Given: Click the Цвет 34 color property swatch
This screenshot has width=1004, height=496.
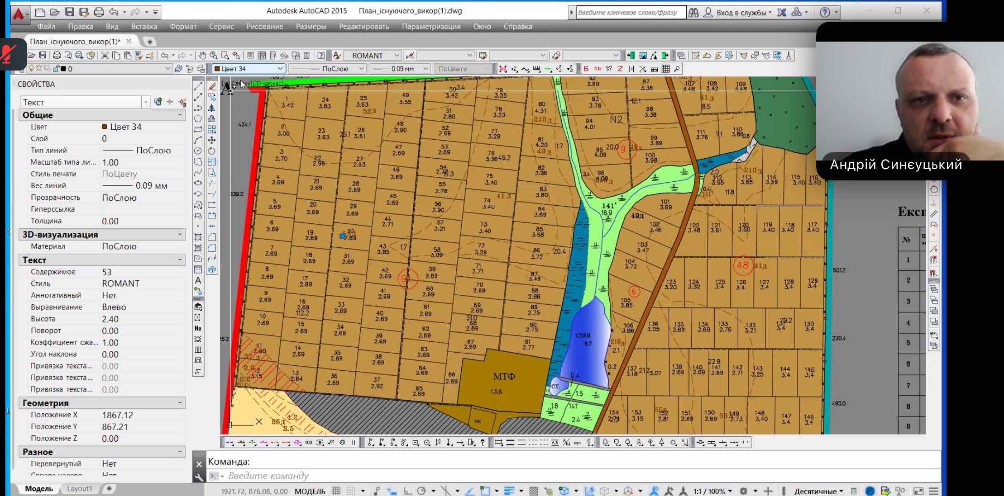Looking at the screenshot, I should pos(105,127).
